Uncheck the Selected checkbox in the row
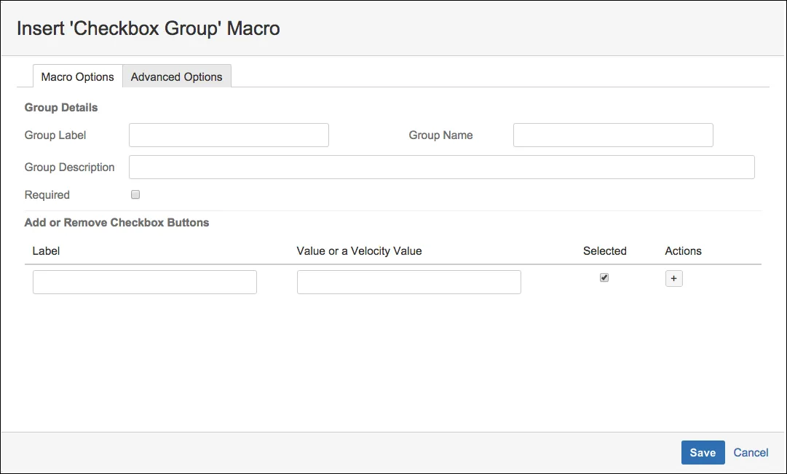787x474 pixels. (x=604, y=277)
